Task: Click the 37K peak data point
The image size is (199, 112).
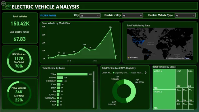Action: pyautogui.click(x=111, y=29)
